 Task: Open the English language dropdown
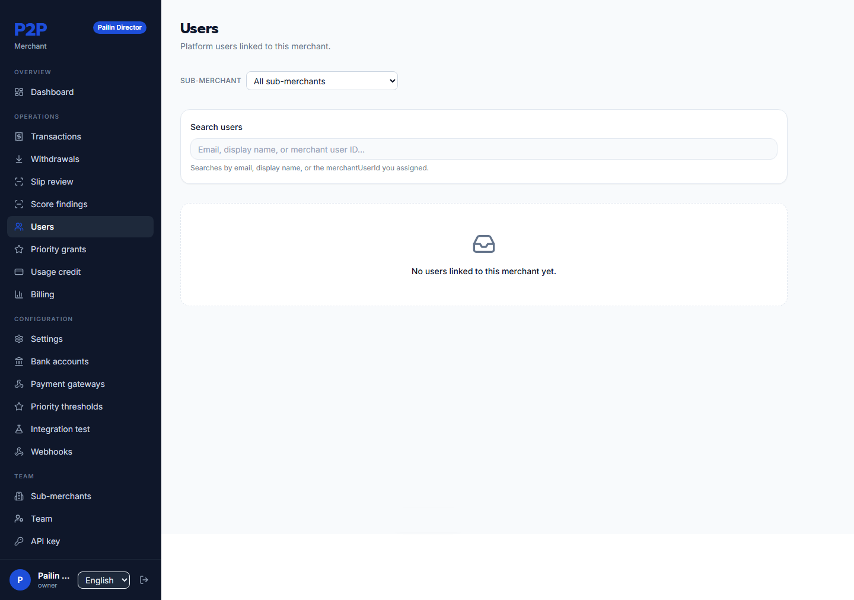pos(104,580)
